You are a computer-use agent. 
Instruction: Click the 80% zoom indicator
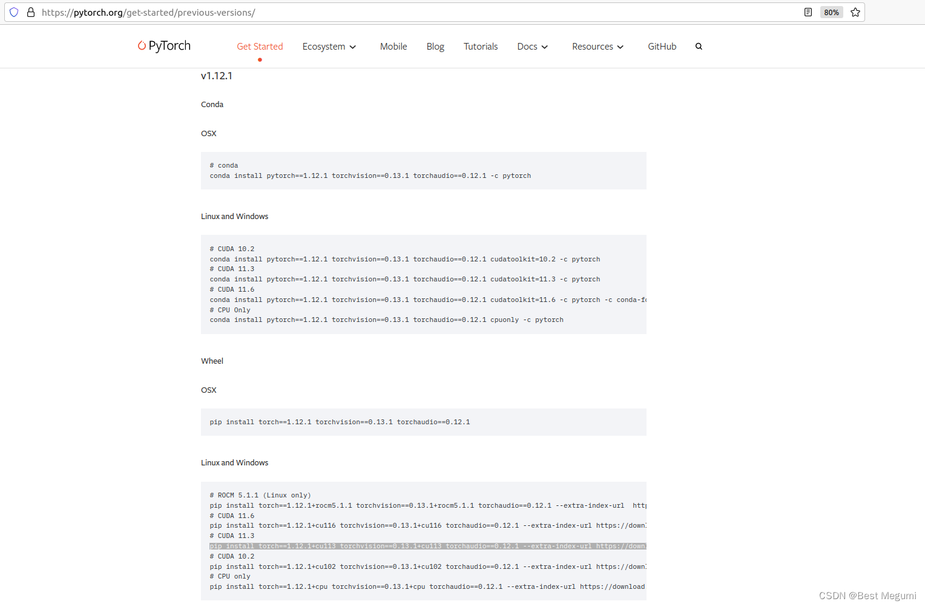click(831, 12)
